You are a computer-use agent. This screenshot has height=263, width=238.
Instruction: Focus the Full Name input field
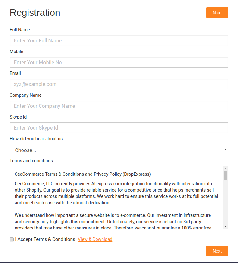[x=119, y=40]
